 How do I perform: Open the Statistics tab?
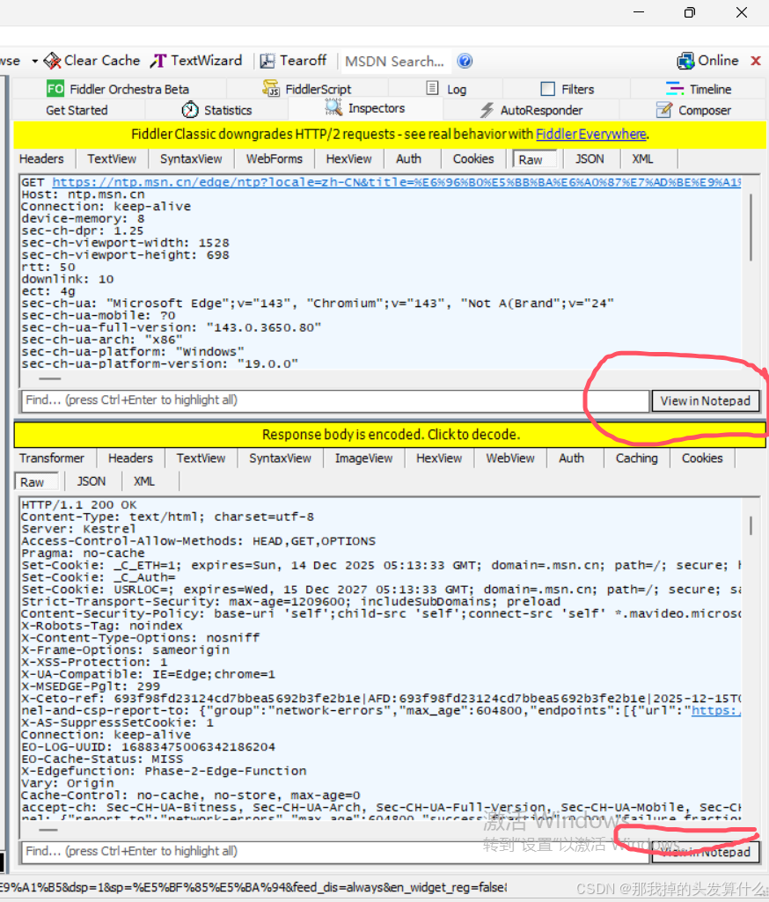(x=216, y=110)
